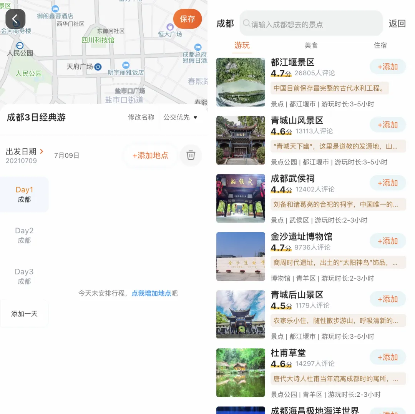415x414 pixels.
Task: Click the 返回 button
Action: pyautogui.click(x=397, y=23)
